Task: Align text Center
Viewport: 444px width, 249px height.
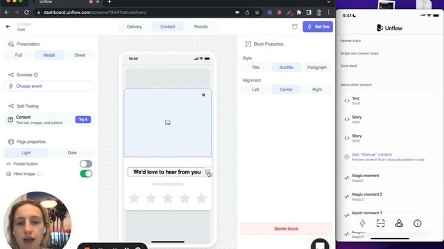Action: point(286,89)
